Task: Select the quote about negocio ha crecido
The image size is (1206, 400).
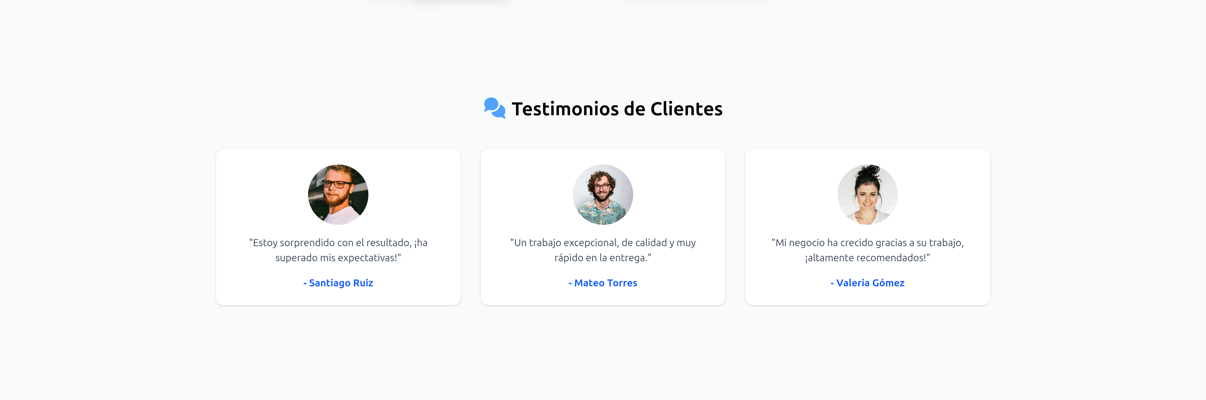Action: tap(867, 250)
